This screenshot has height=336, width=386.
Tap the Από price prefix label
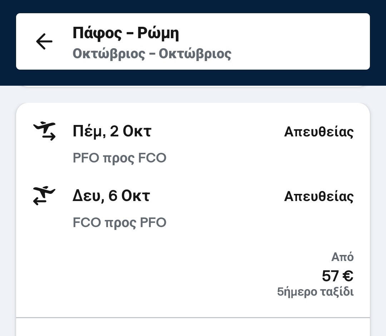[342, 257]
